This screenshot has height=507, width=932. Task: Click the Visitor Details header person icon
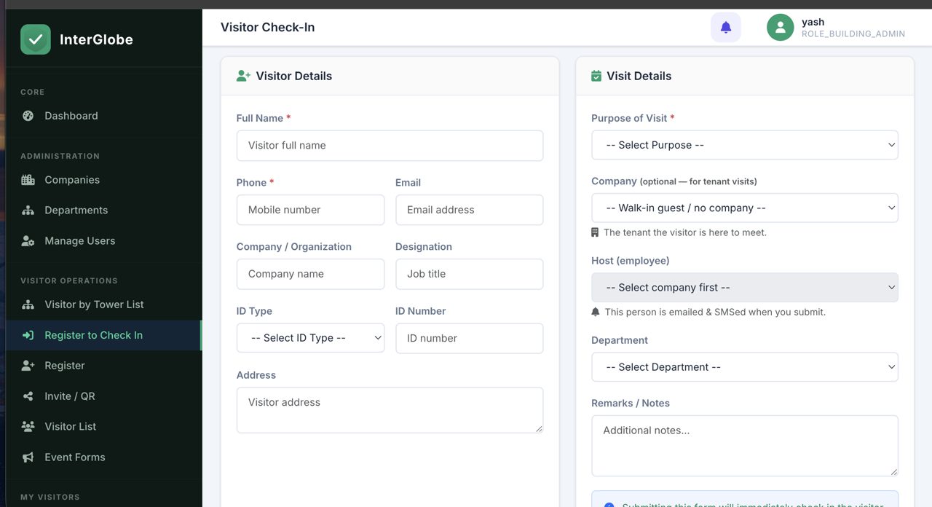[243, 76]
